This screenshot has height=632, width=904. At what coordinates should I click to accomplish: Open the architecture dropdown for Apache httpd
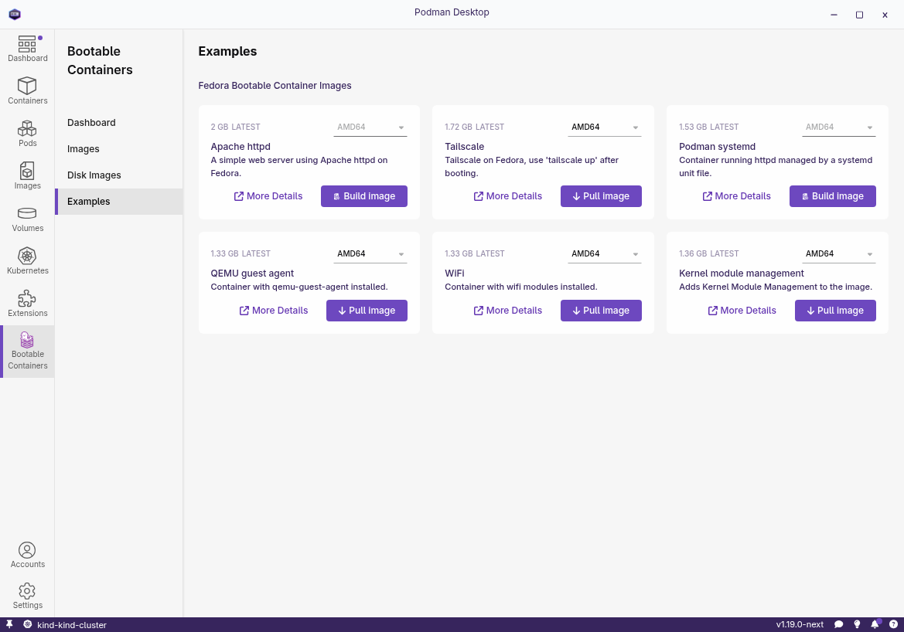pyautogui.click(x=370, y=127)
